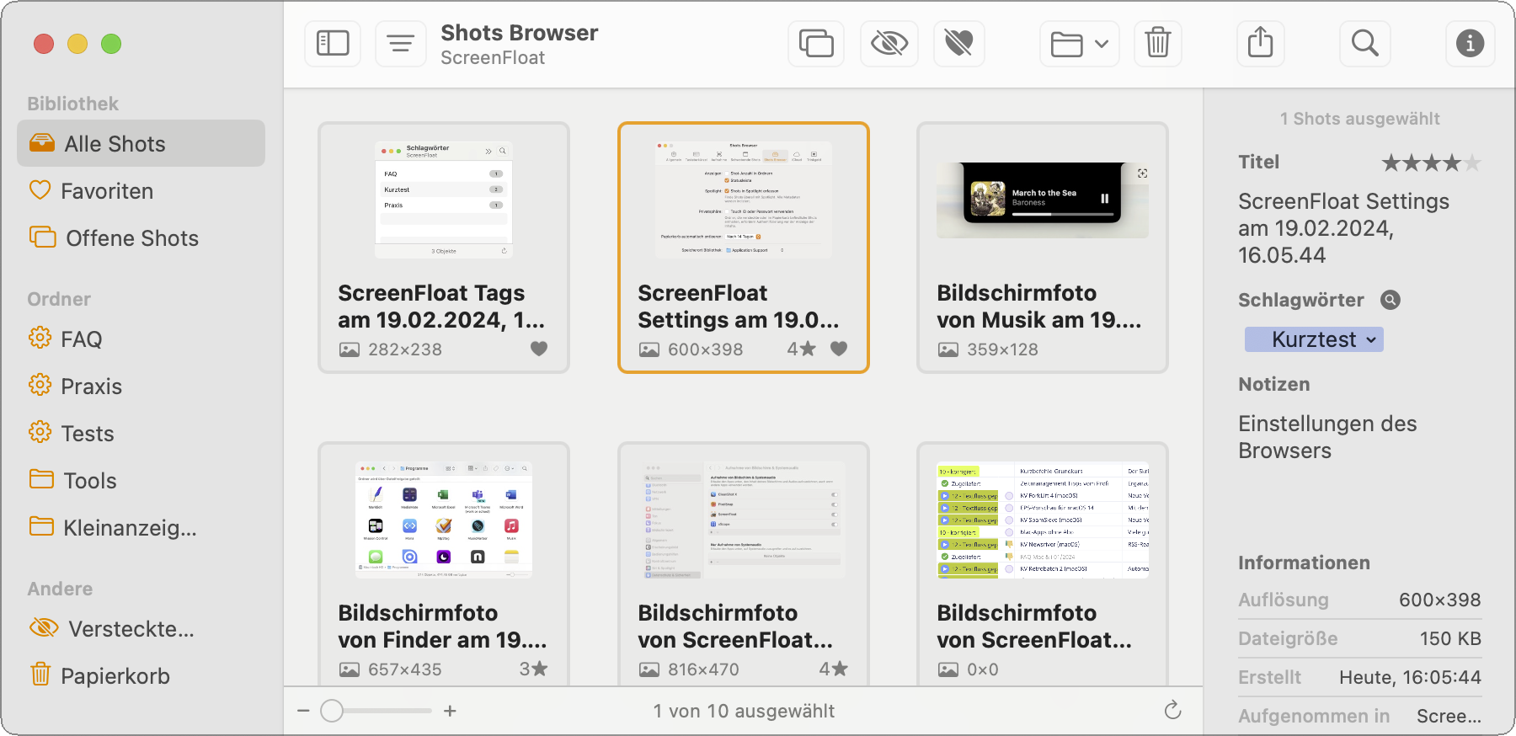This screenshot has width=1516, height=736.
Task: Expand the move-to-folder dropdown
Action: (x=1079, y=43)
